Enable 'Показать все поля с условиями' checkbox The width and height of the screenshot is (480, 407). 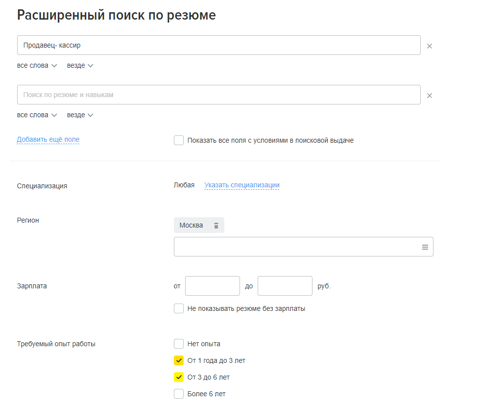(x=179, y=140)
